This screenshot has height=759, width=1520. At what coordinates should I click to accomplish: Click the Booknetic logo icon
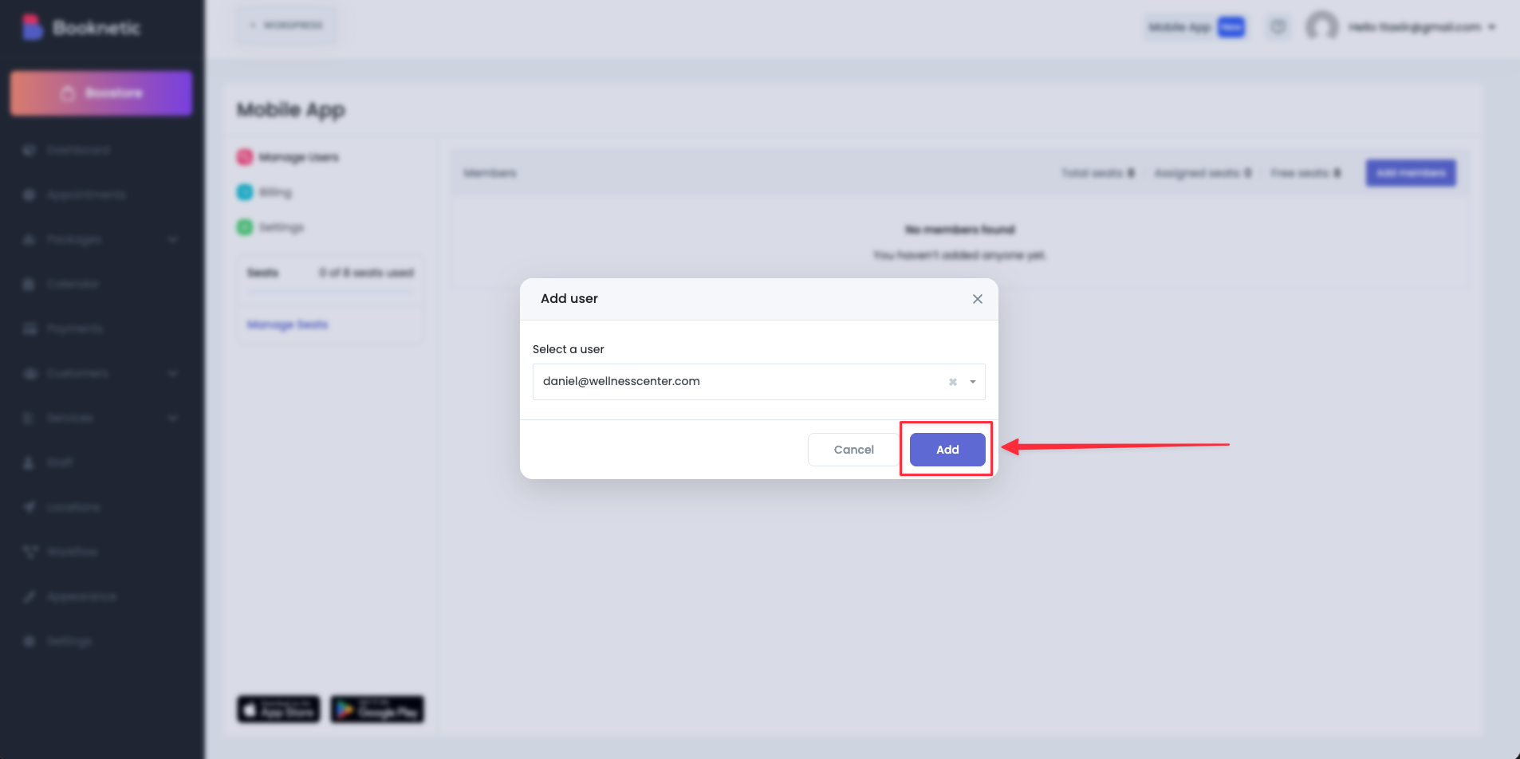[32, 27]
